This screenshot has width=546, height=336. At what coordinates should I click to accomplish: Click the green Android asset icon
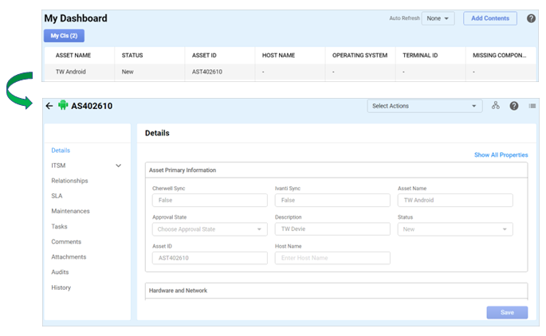coord(63,105)
